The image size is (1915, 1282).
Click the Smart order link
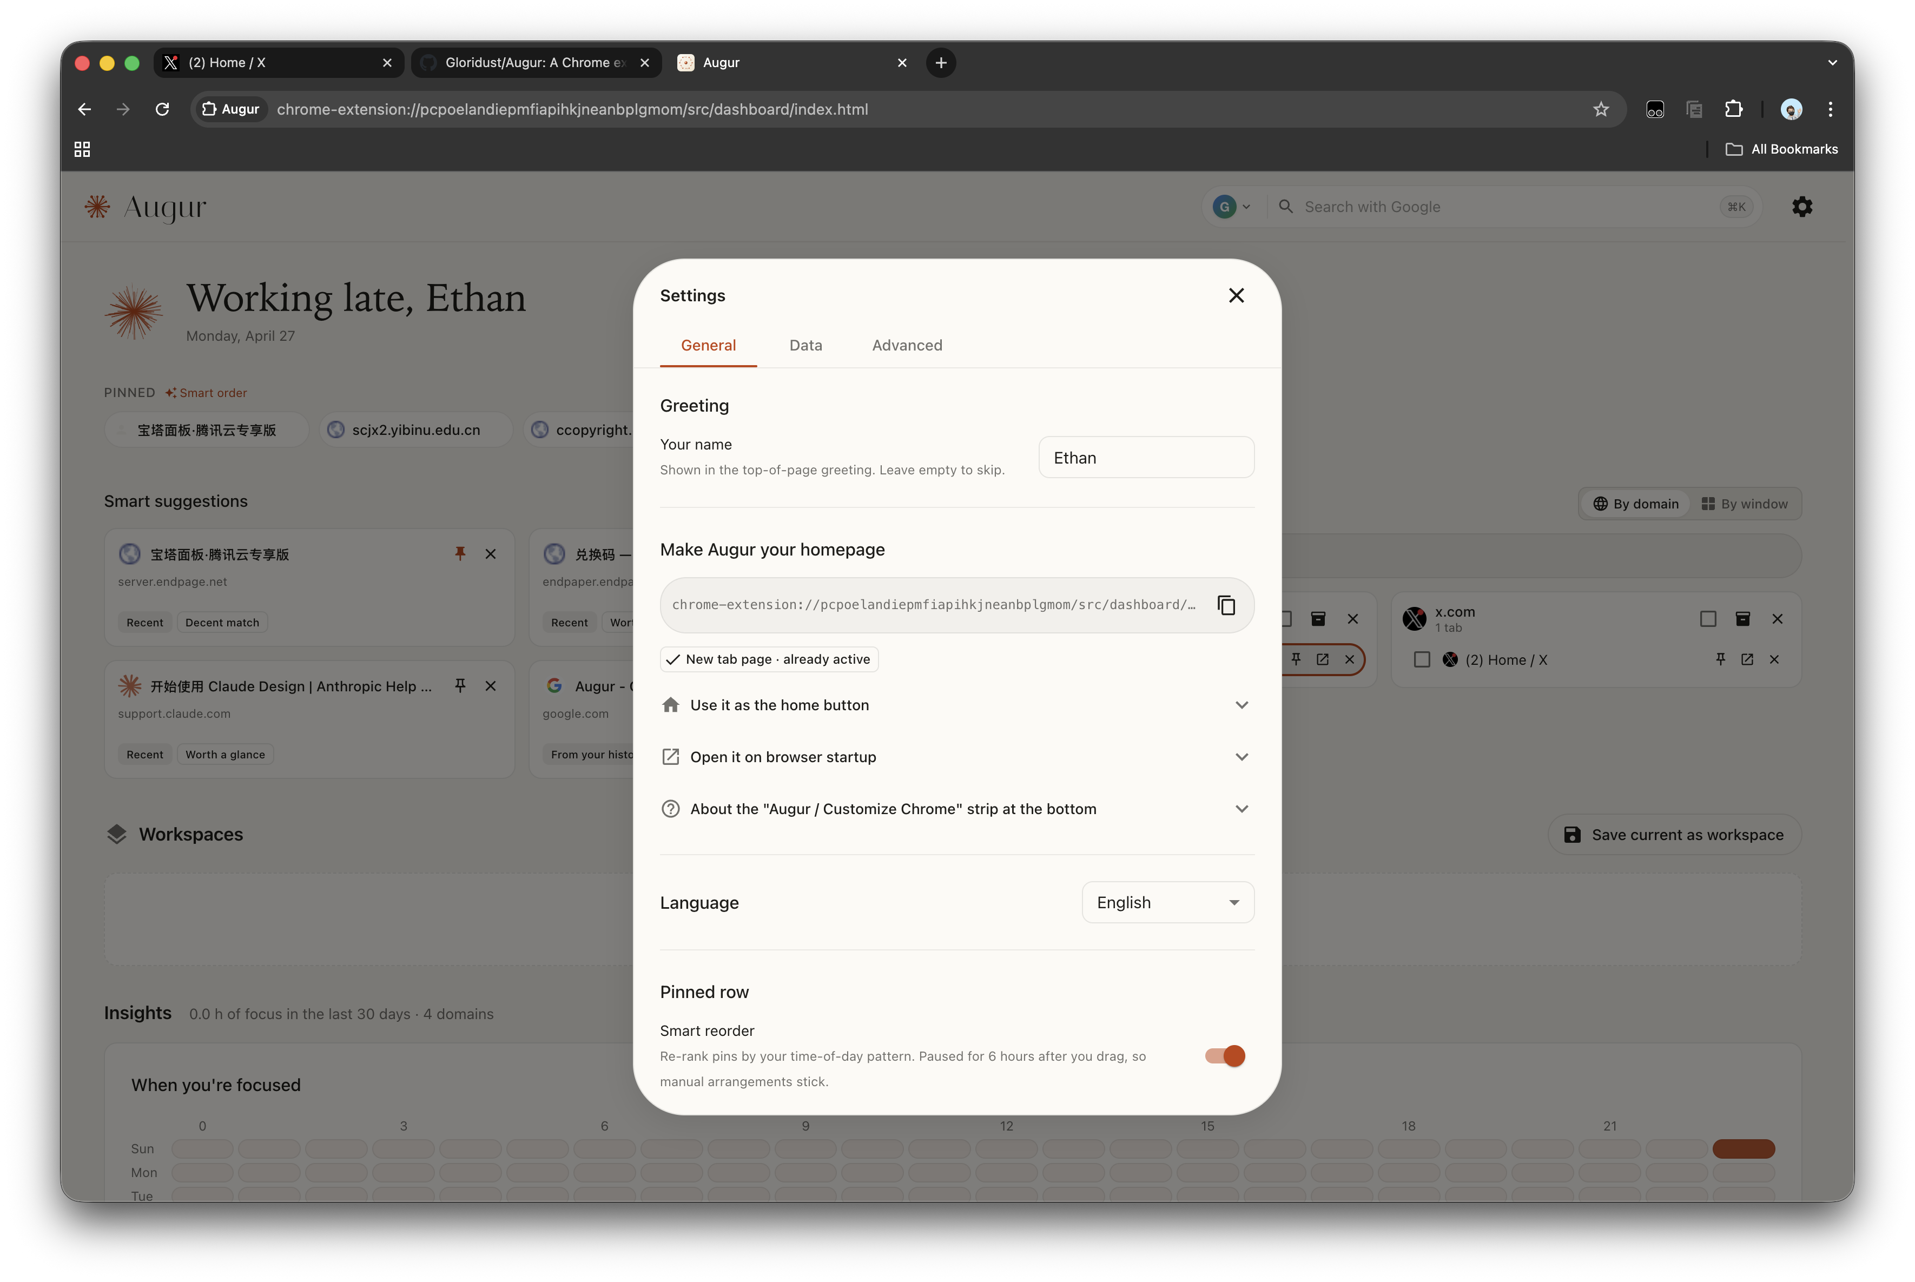tap(206, 393)
